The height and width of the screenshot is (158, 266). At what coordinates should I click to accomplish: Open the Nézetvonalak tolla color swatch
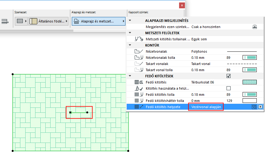pos(250,58)
